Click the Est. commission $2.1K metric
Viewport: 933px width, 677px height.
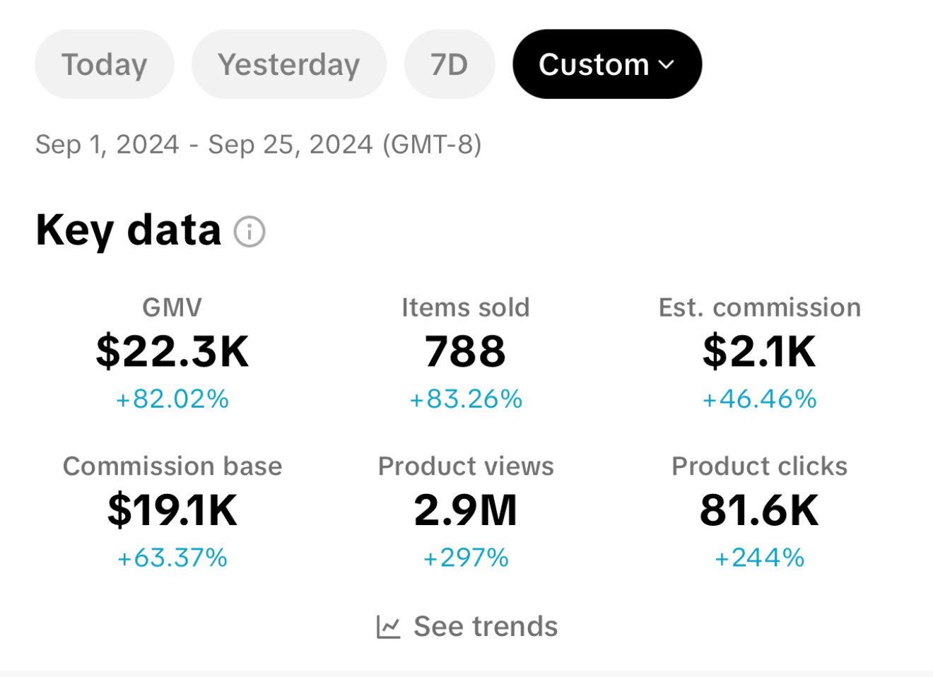[x=759, y=351]
